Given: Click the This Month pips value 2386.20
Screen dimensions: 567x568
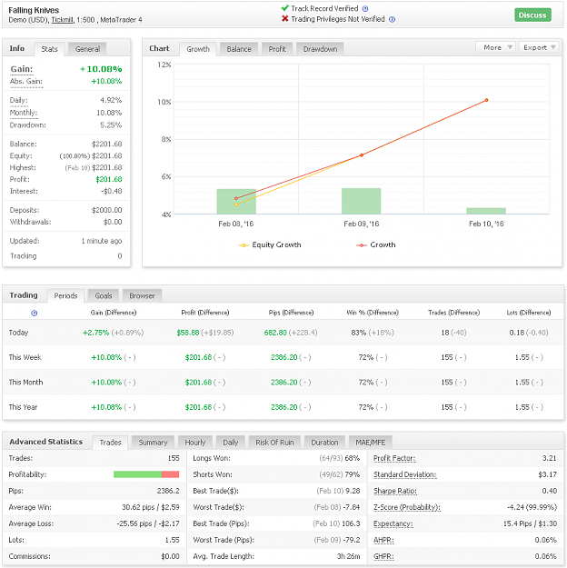Looking at the screenshot, I should click(x=284, y=383).
